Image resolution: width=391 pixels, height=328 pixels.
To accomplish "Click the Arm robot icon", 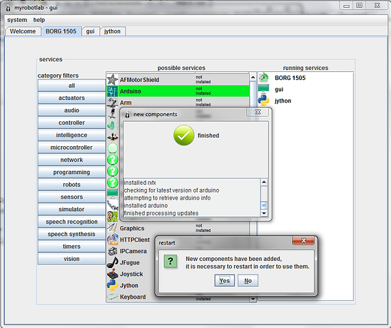I will (x=113, y=103).
